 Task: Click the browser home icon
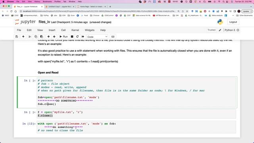click(x=15, y=12)
